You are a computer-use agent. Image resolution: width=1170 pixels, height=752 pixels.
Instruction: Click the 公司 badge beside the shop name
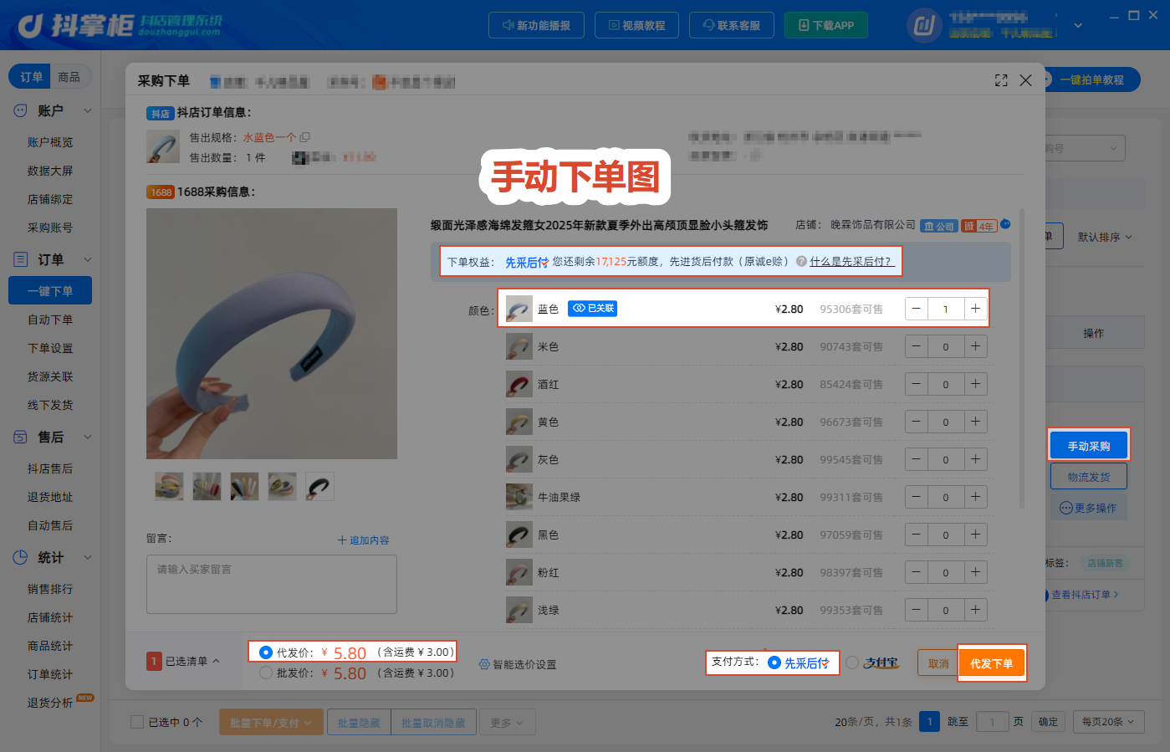[x=938, y=226]
